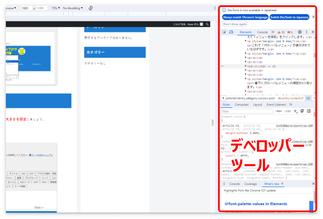
Task: Toggle the computed styles sidebar
Action: [x=309, y=111]
